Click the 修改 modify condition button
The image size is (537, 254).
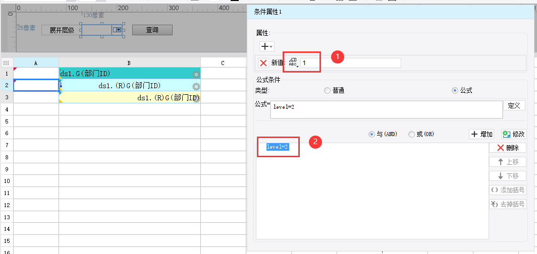[513, 134]
